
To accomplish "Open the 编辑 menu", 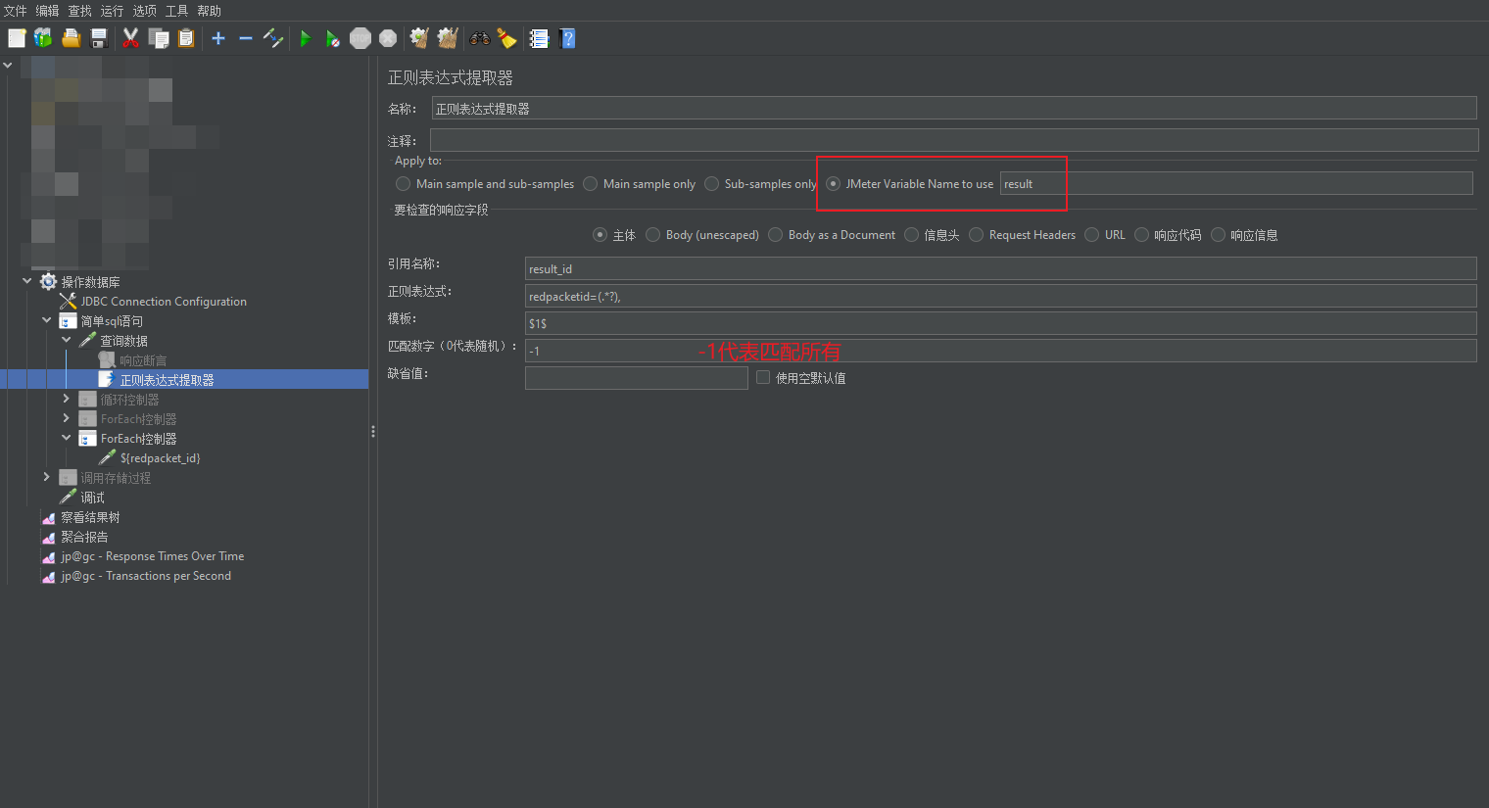I will click(x=47, y=11).
